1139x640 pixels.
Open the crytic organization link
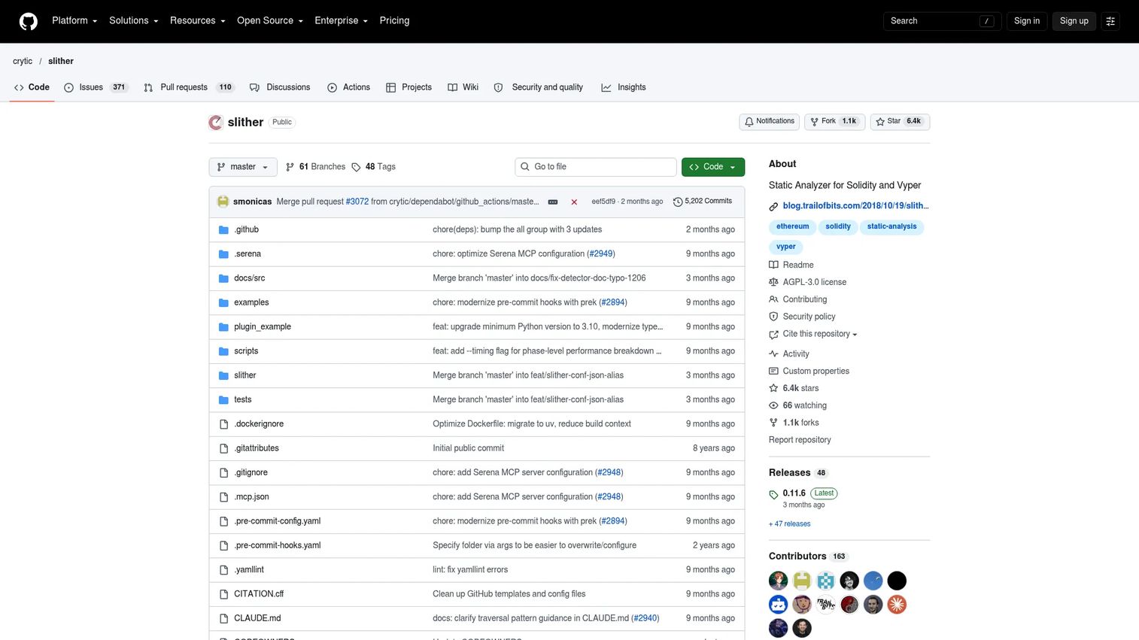(x=23, y=62)
